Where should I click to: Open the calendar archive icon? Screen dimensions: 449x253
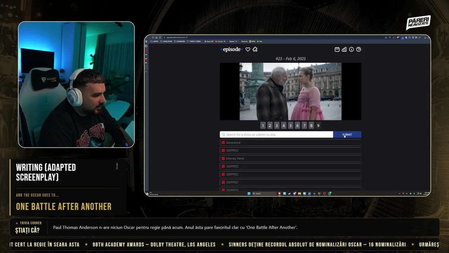coord(337,50)
